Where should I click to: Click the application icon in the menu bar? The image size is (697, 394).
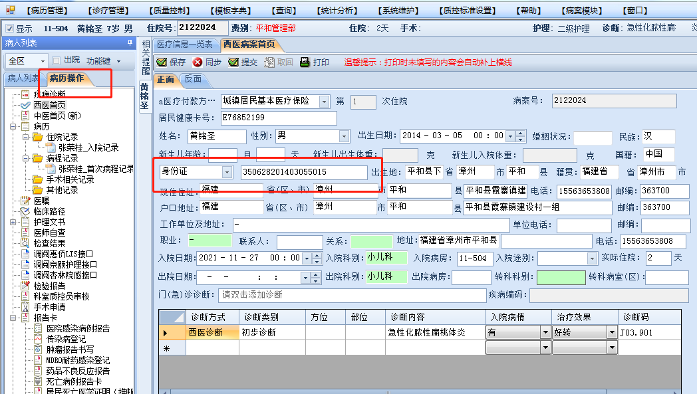click(10, 10)
